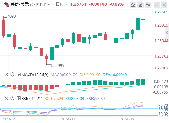This screenshot has width=169, height=123.
Task: Remove the MACD indicator panel
Action: [6, 74]
